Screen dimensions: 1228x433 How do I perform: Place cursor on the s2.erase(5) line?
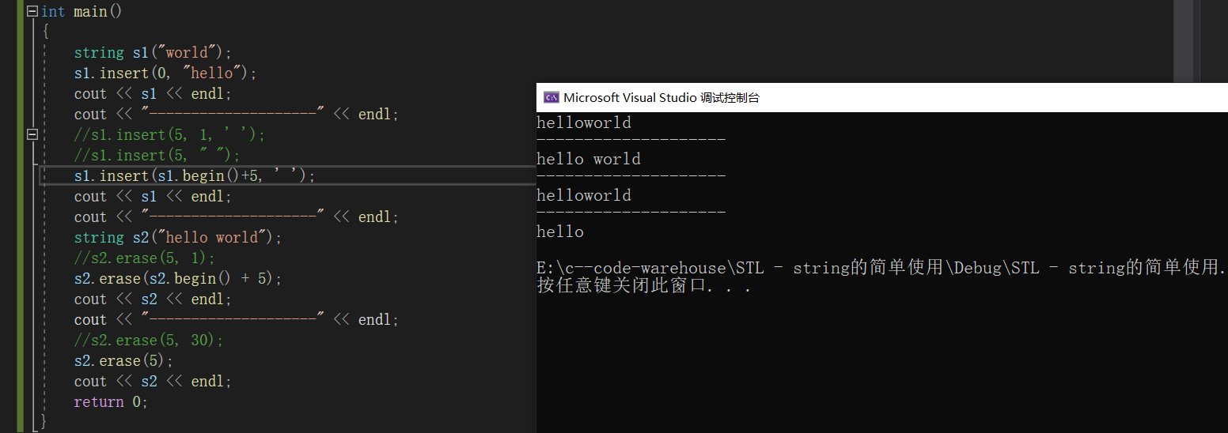[x=123, y=361]
